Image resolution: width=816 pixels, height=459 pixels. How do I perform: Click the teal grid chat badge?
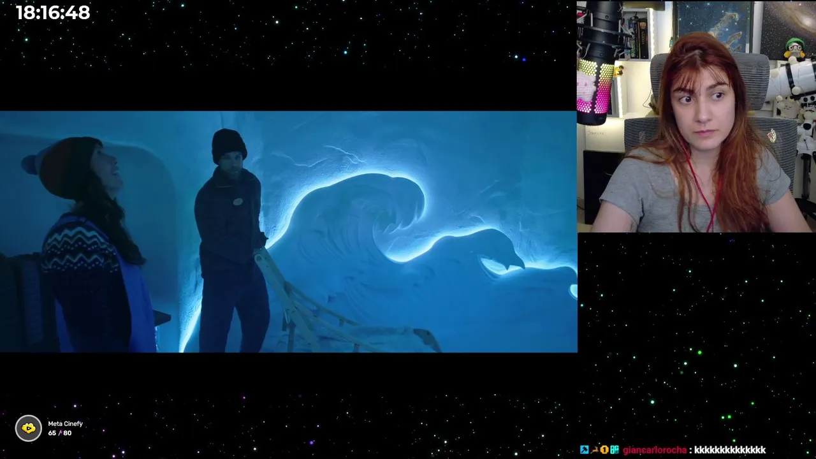[615, 450]
